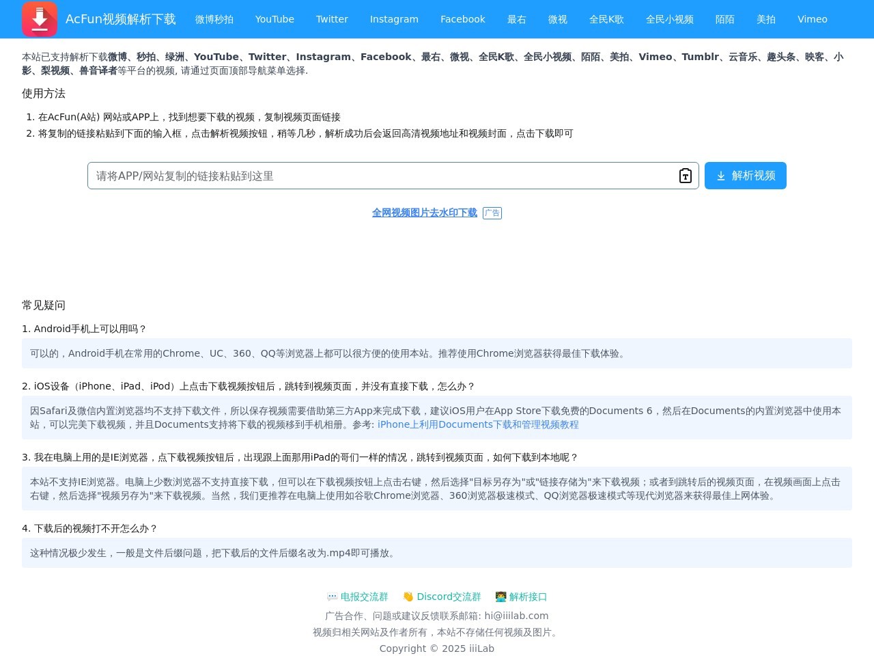Open the 陌陌 navigation link
Screen dimensions: 874x656
tap(724, 19)
